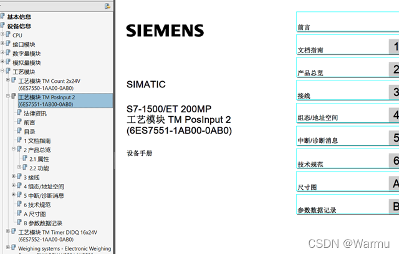399x254 pixels.
Task: Select 工艺模块 TM Count 2x24V bookmark
Action: point(49,85)
